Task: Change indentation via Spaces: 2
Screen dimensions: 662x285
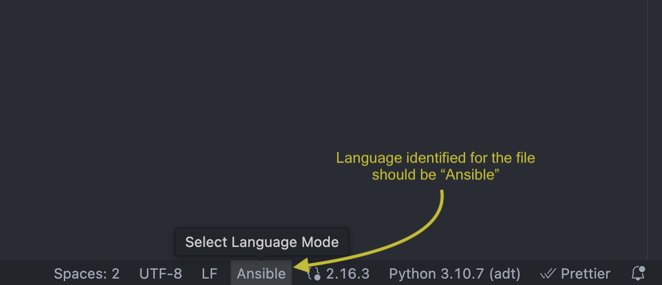Action: (x=87, y=274)
